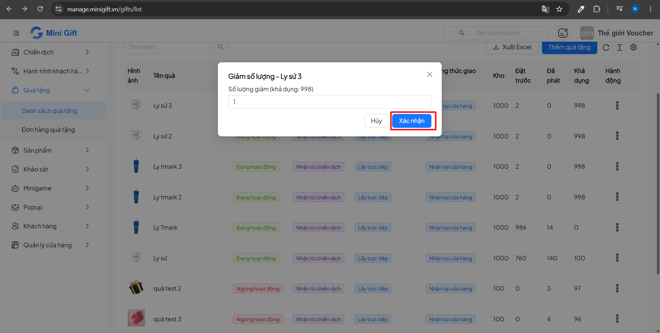
Task: Expand the Minigame menu
Action: [x=51, y=188]
